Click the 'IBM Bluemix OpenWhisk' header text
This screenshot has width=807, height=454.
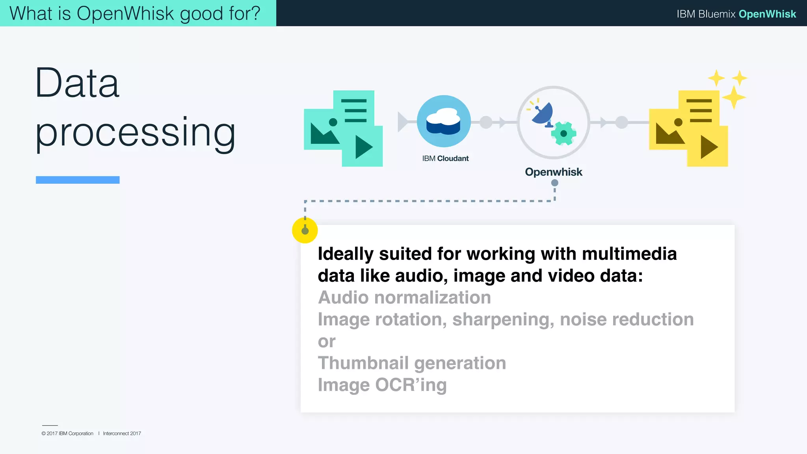(x=736, y=14)
